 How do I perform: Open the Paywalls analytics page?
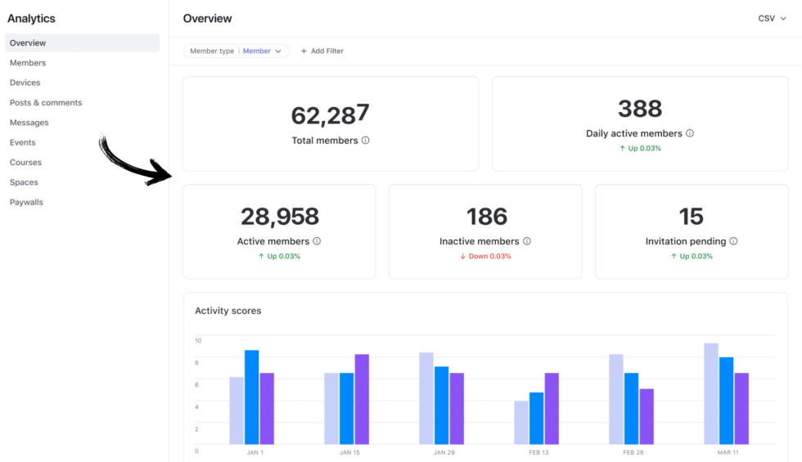coord(26,202)
